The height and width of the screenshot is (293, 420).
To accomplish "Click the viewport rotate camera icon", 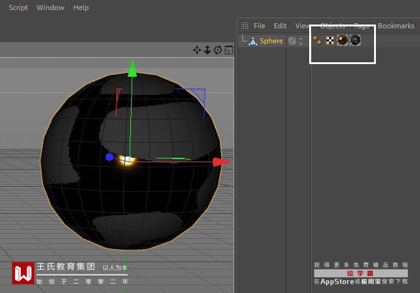I will click(218, 50).
